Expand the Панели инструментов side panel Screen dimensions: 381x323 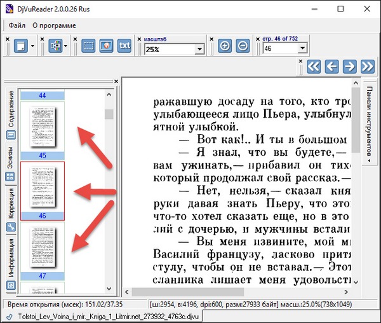[x=369, y=123]
